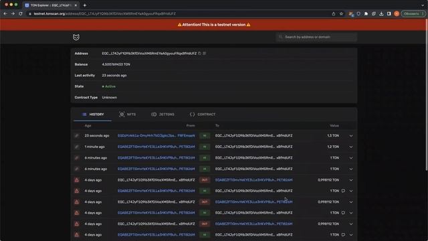The height and width of the screenshot is (241, 428).
Task: Click the recipient address in the 1.2 TON row
Action: [x=253, y=147]
